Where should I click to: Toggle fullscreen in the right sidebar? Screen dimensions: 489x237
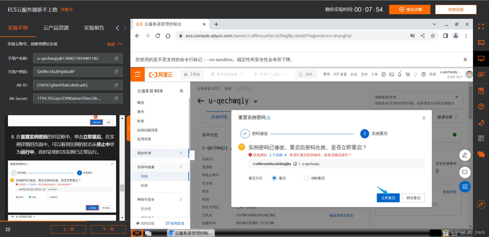[x=481, y=26]
